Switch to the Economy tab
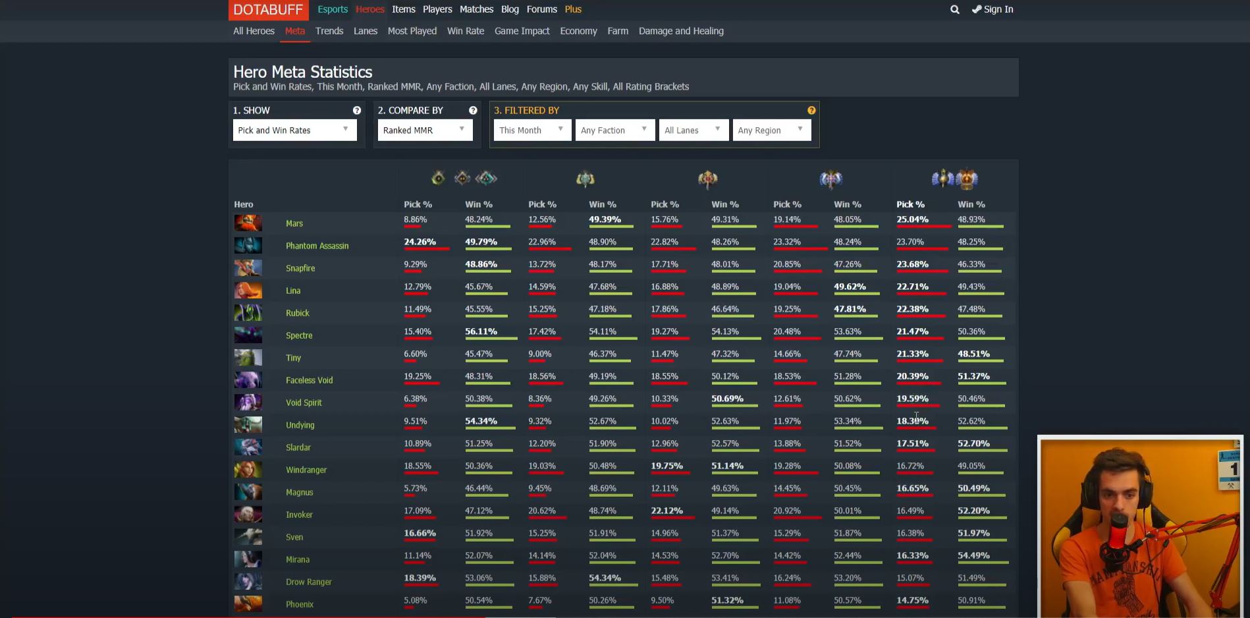The height and width of the screenshot is (618, 1250). pos(579,31)
